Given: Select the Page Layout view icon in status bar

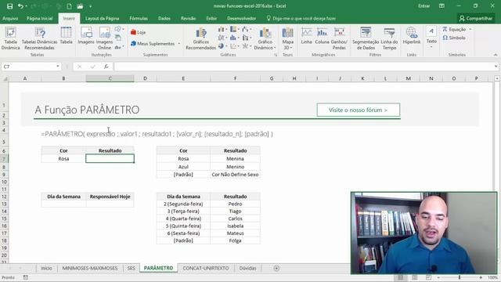Looking at the screenshot, I should coord(414,277).
